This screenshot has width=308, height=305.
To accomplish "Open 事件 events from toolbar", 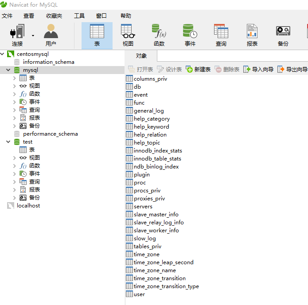I will pos(190,35).
